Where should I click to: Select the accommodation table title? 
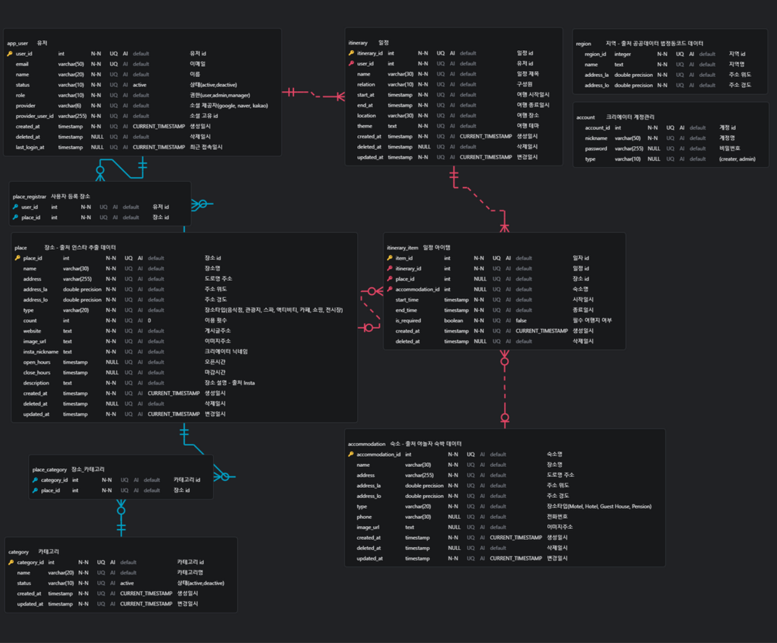click(x=367, y=444)
